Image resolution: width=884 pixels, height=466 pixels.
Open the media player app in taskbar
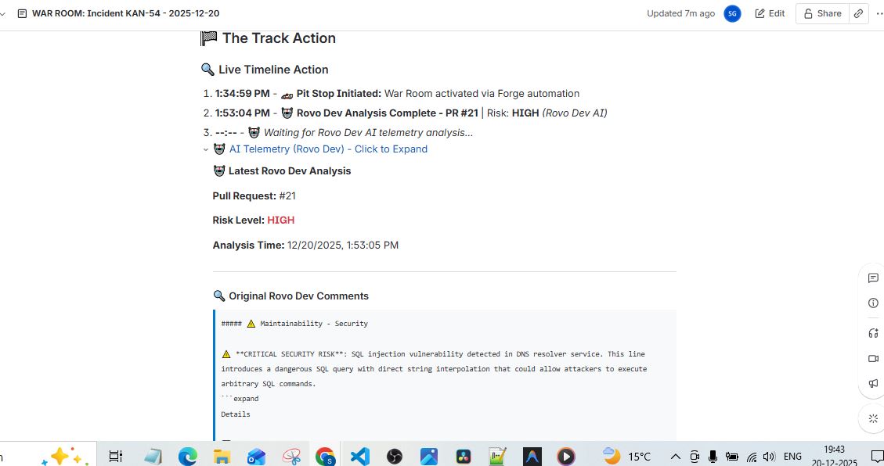566,456
